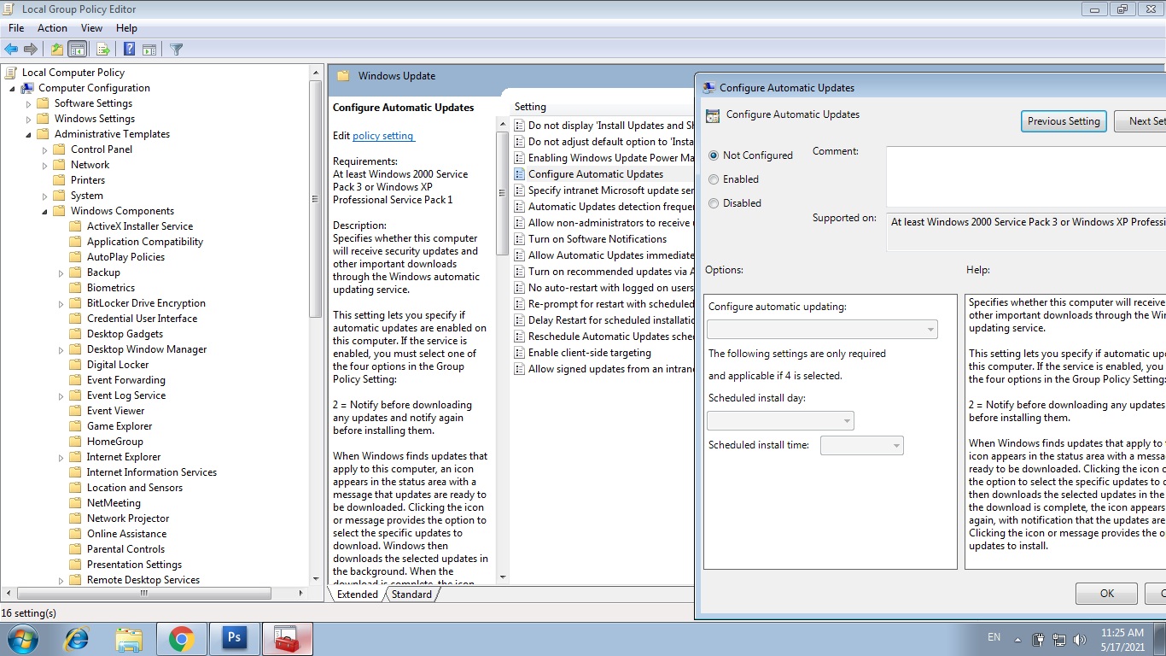Select the Enabled radio button

coord(714,179)
